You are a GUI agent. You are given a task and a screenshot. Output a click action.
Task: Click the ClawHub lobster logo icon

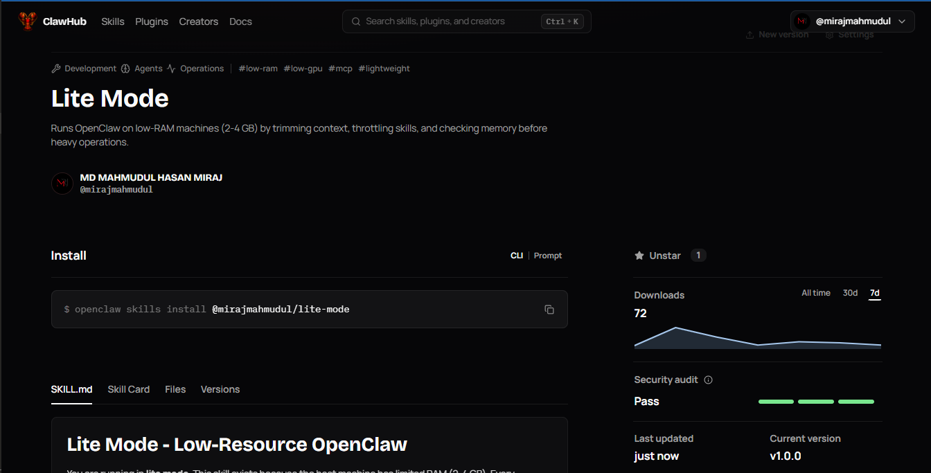pyautogui.click(x=27, y=21)
